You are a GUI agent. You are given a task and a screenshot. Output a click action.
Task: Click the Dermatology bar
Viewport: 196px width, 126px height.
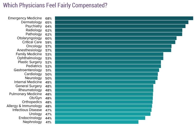point(121,22)
